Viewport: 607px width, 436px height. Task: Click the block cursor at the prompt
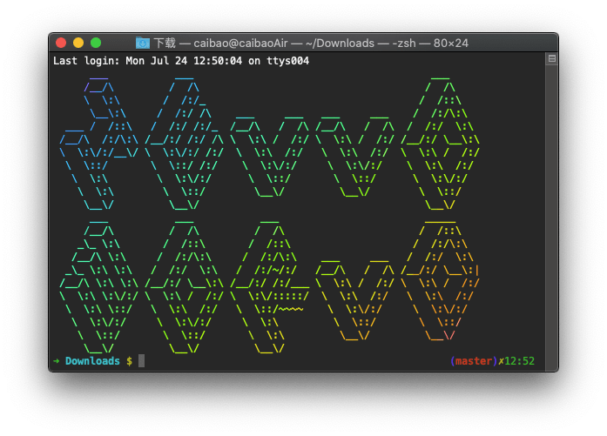[x=141, y=361]
